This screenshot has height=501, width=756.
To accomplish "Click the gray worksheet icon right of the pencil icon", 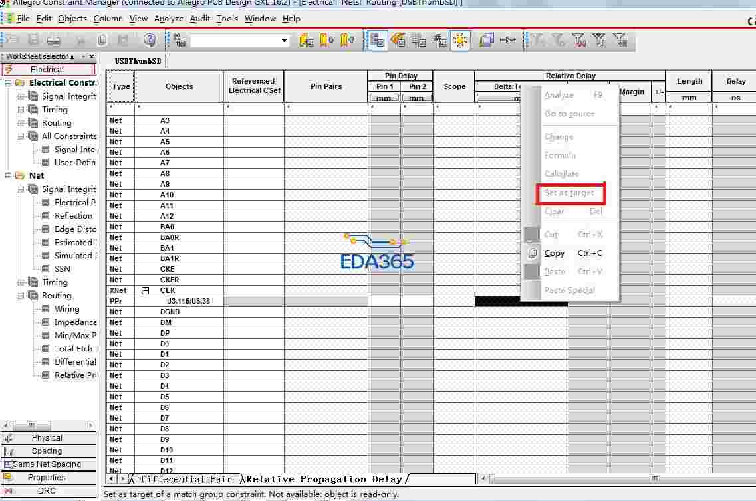I will [418, 41].
